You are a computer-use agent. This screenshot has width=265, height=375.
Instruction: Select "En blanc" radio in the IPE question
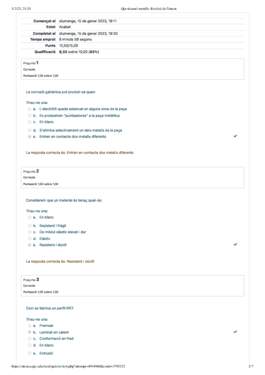(30, 345)
